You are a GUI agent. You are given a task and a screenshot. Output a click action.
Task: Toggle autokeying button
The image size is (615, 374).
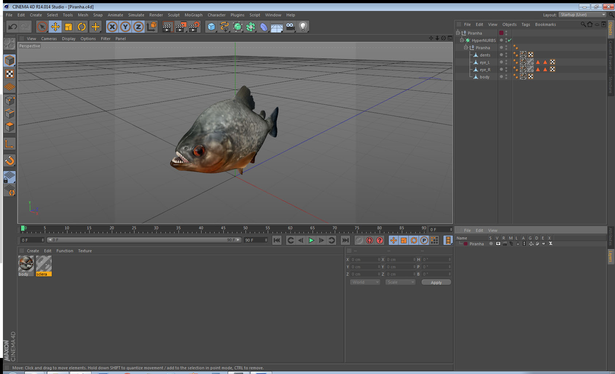point(369,240)
